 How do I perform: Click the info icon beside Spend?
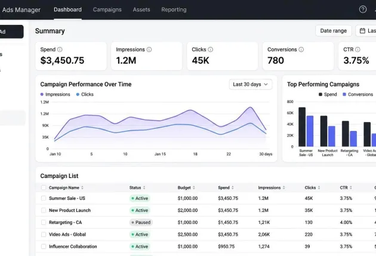(x=60, y=49)
